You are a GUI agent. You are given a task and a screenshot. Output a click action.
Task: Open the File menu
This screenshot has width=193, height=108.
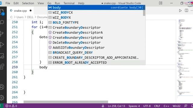coord(8,3)
